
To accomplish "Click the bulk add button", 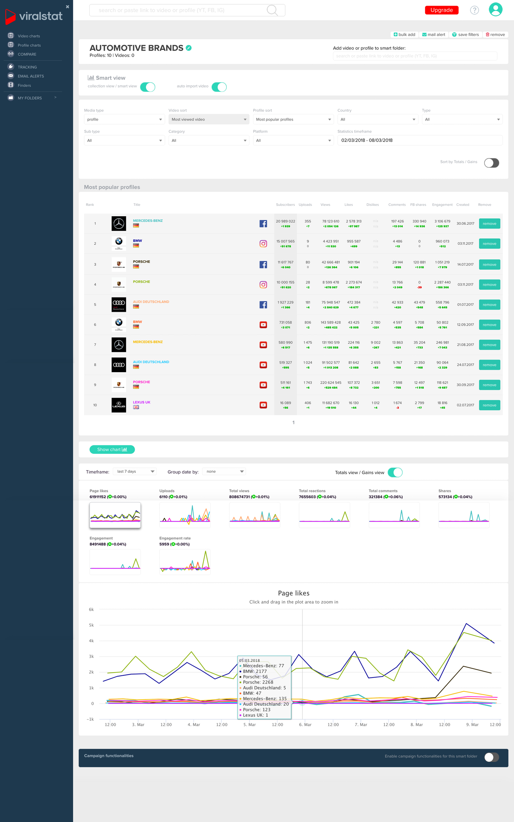I will click(404, 35).
